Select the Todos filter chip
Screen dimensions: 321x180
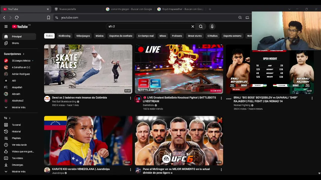point(49,36)
